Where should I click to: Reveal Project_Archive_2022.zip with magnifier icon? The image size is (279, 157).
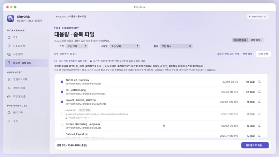[x=259, y=102]
